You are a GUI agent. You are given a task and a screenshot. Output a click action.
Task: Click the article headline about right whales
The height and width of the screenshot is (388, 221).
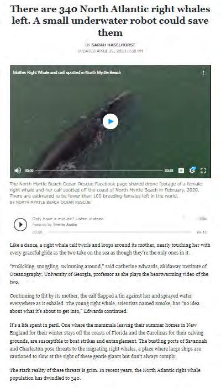110,21
